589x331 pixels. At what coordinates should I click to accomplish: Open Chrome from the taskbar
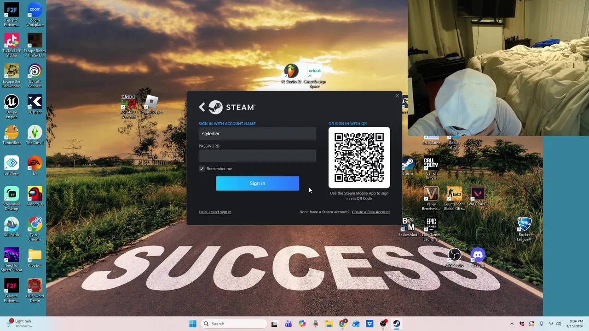tap(342, 324)
